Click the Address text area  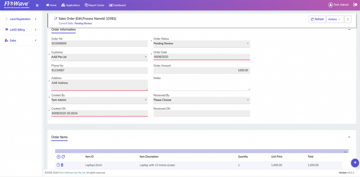(99, 85)
